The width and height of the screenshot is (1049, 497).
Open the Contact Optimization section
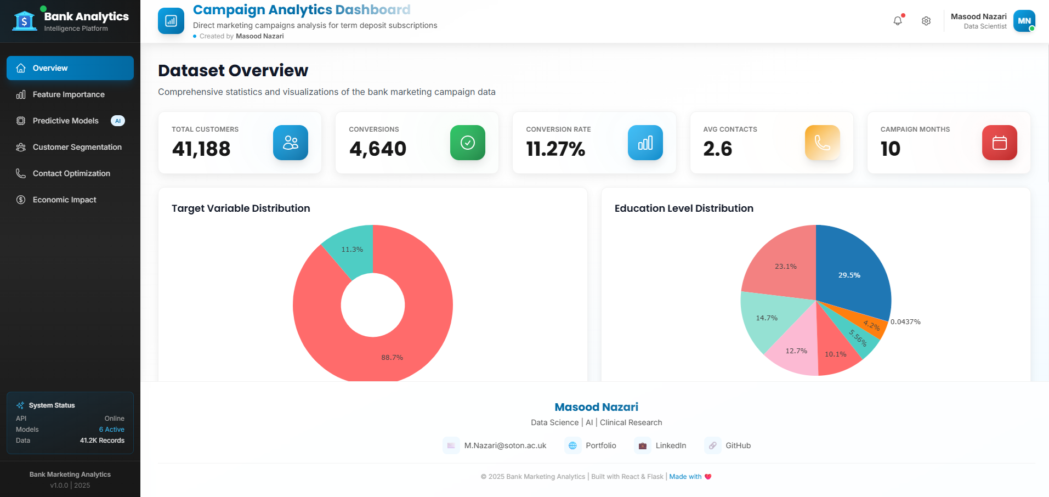71,173
